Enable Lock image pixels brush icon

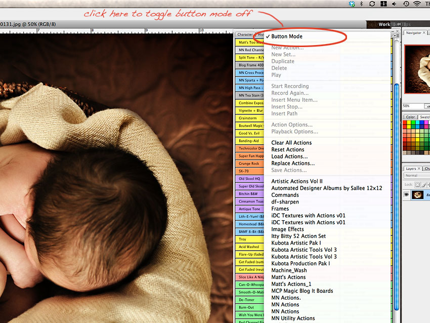tap(424, 185)
